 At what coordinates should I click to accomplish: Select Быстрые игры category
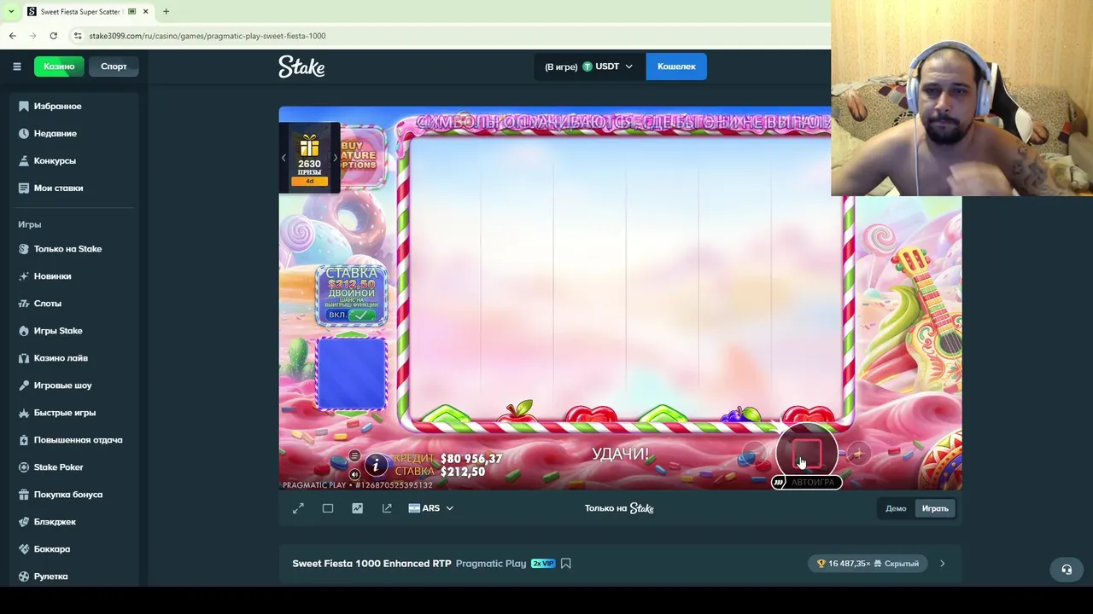click(x=74, y=413)
